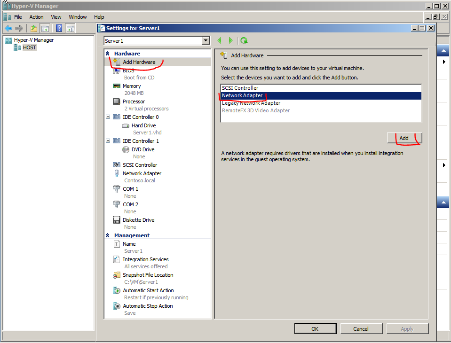The image size is (451, 343).
Task: Select the SCSI Controller icon in tree
Action: tap(117, 165)
